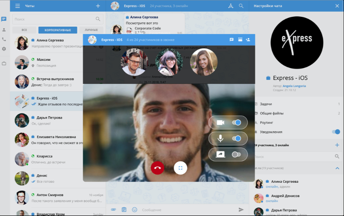Viewport: 344px width, 216px height.
Task: Open the Angela Longoria author link
Action: (294, 86)
